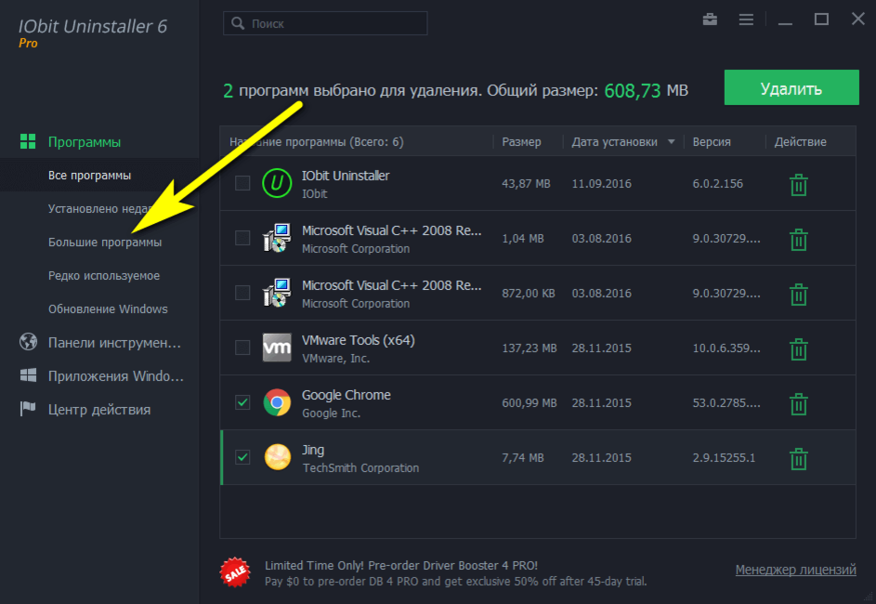Click trash icon for IObit Uninstaller
Viewport: 876px width, 604px height.
798,184
